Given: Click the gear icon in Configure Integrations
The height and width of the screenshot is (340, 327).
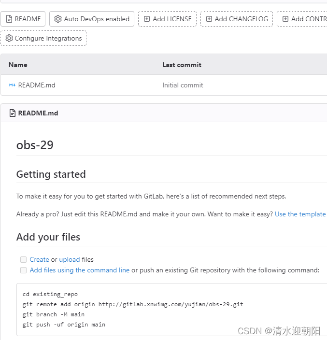Looking at the screenshot, I should click(9, 38).
